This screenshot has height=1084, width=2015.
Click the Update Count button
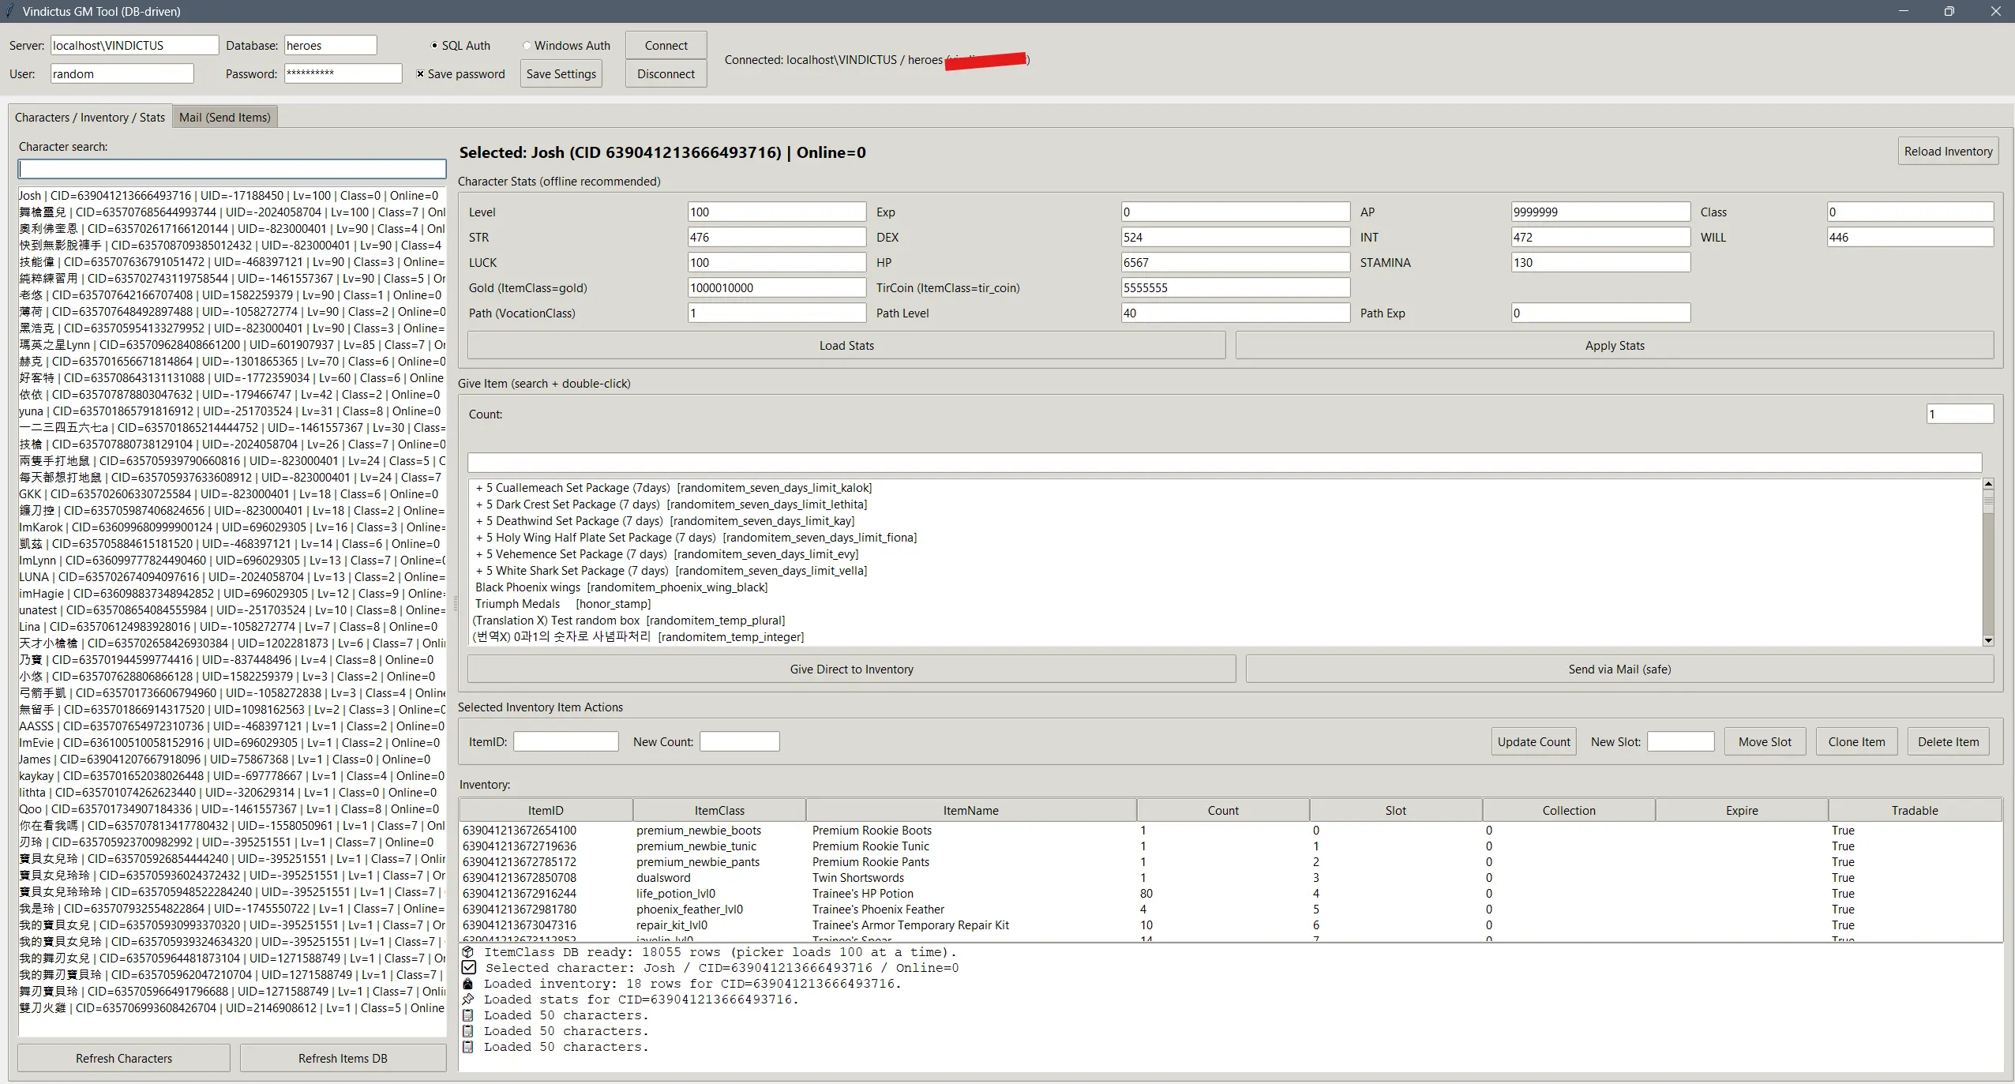point(1533,742)
